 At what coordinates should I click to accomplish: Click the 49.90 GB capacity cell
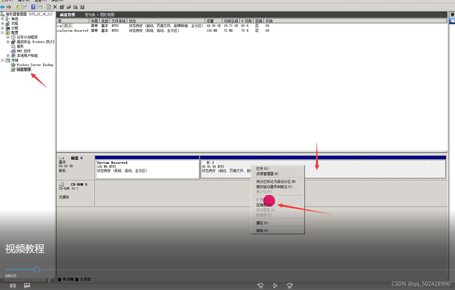pyautogui.click(x=214, y=26)
